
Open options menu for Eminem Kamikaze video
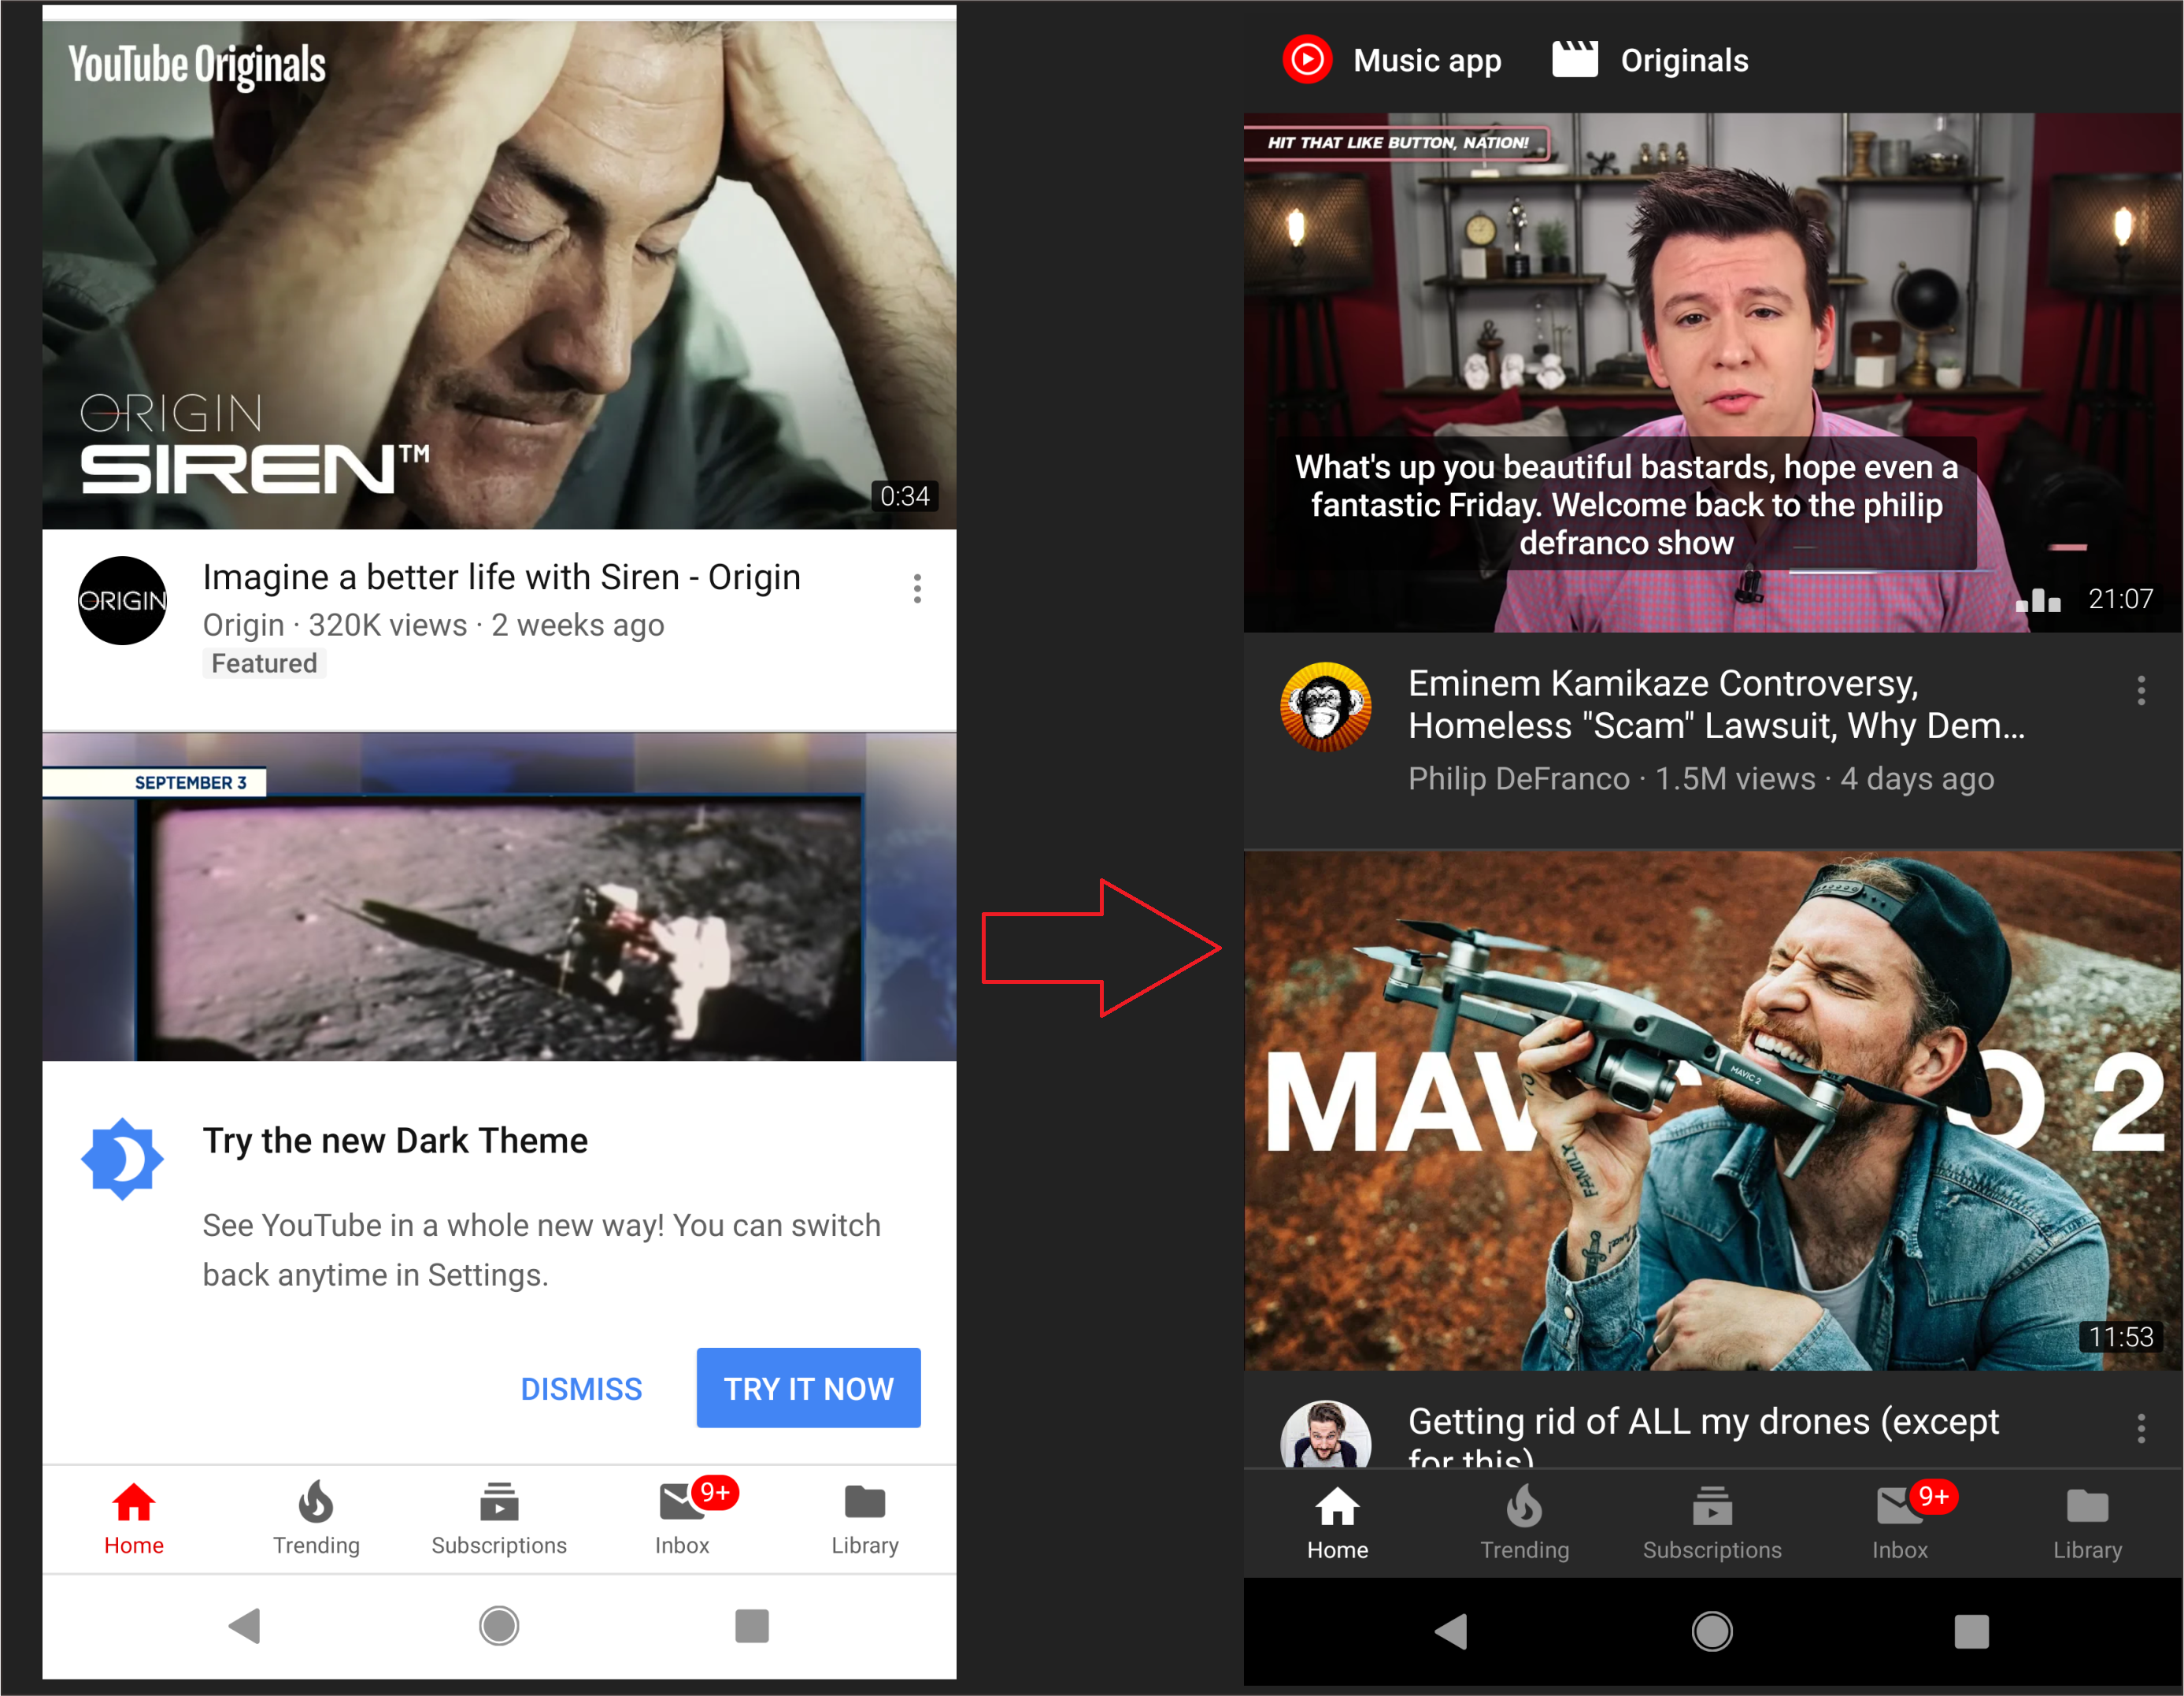click(x=2140, y=690)
